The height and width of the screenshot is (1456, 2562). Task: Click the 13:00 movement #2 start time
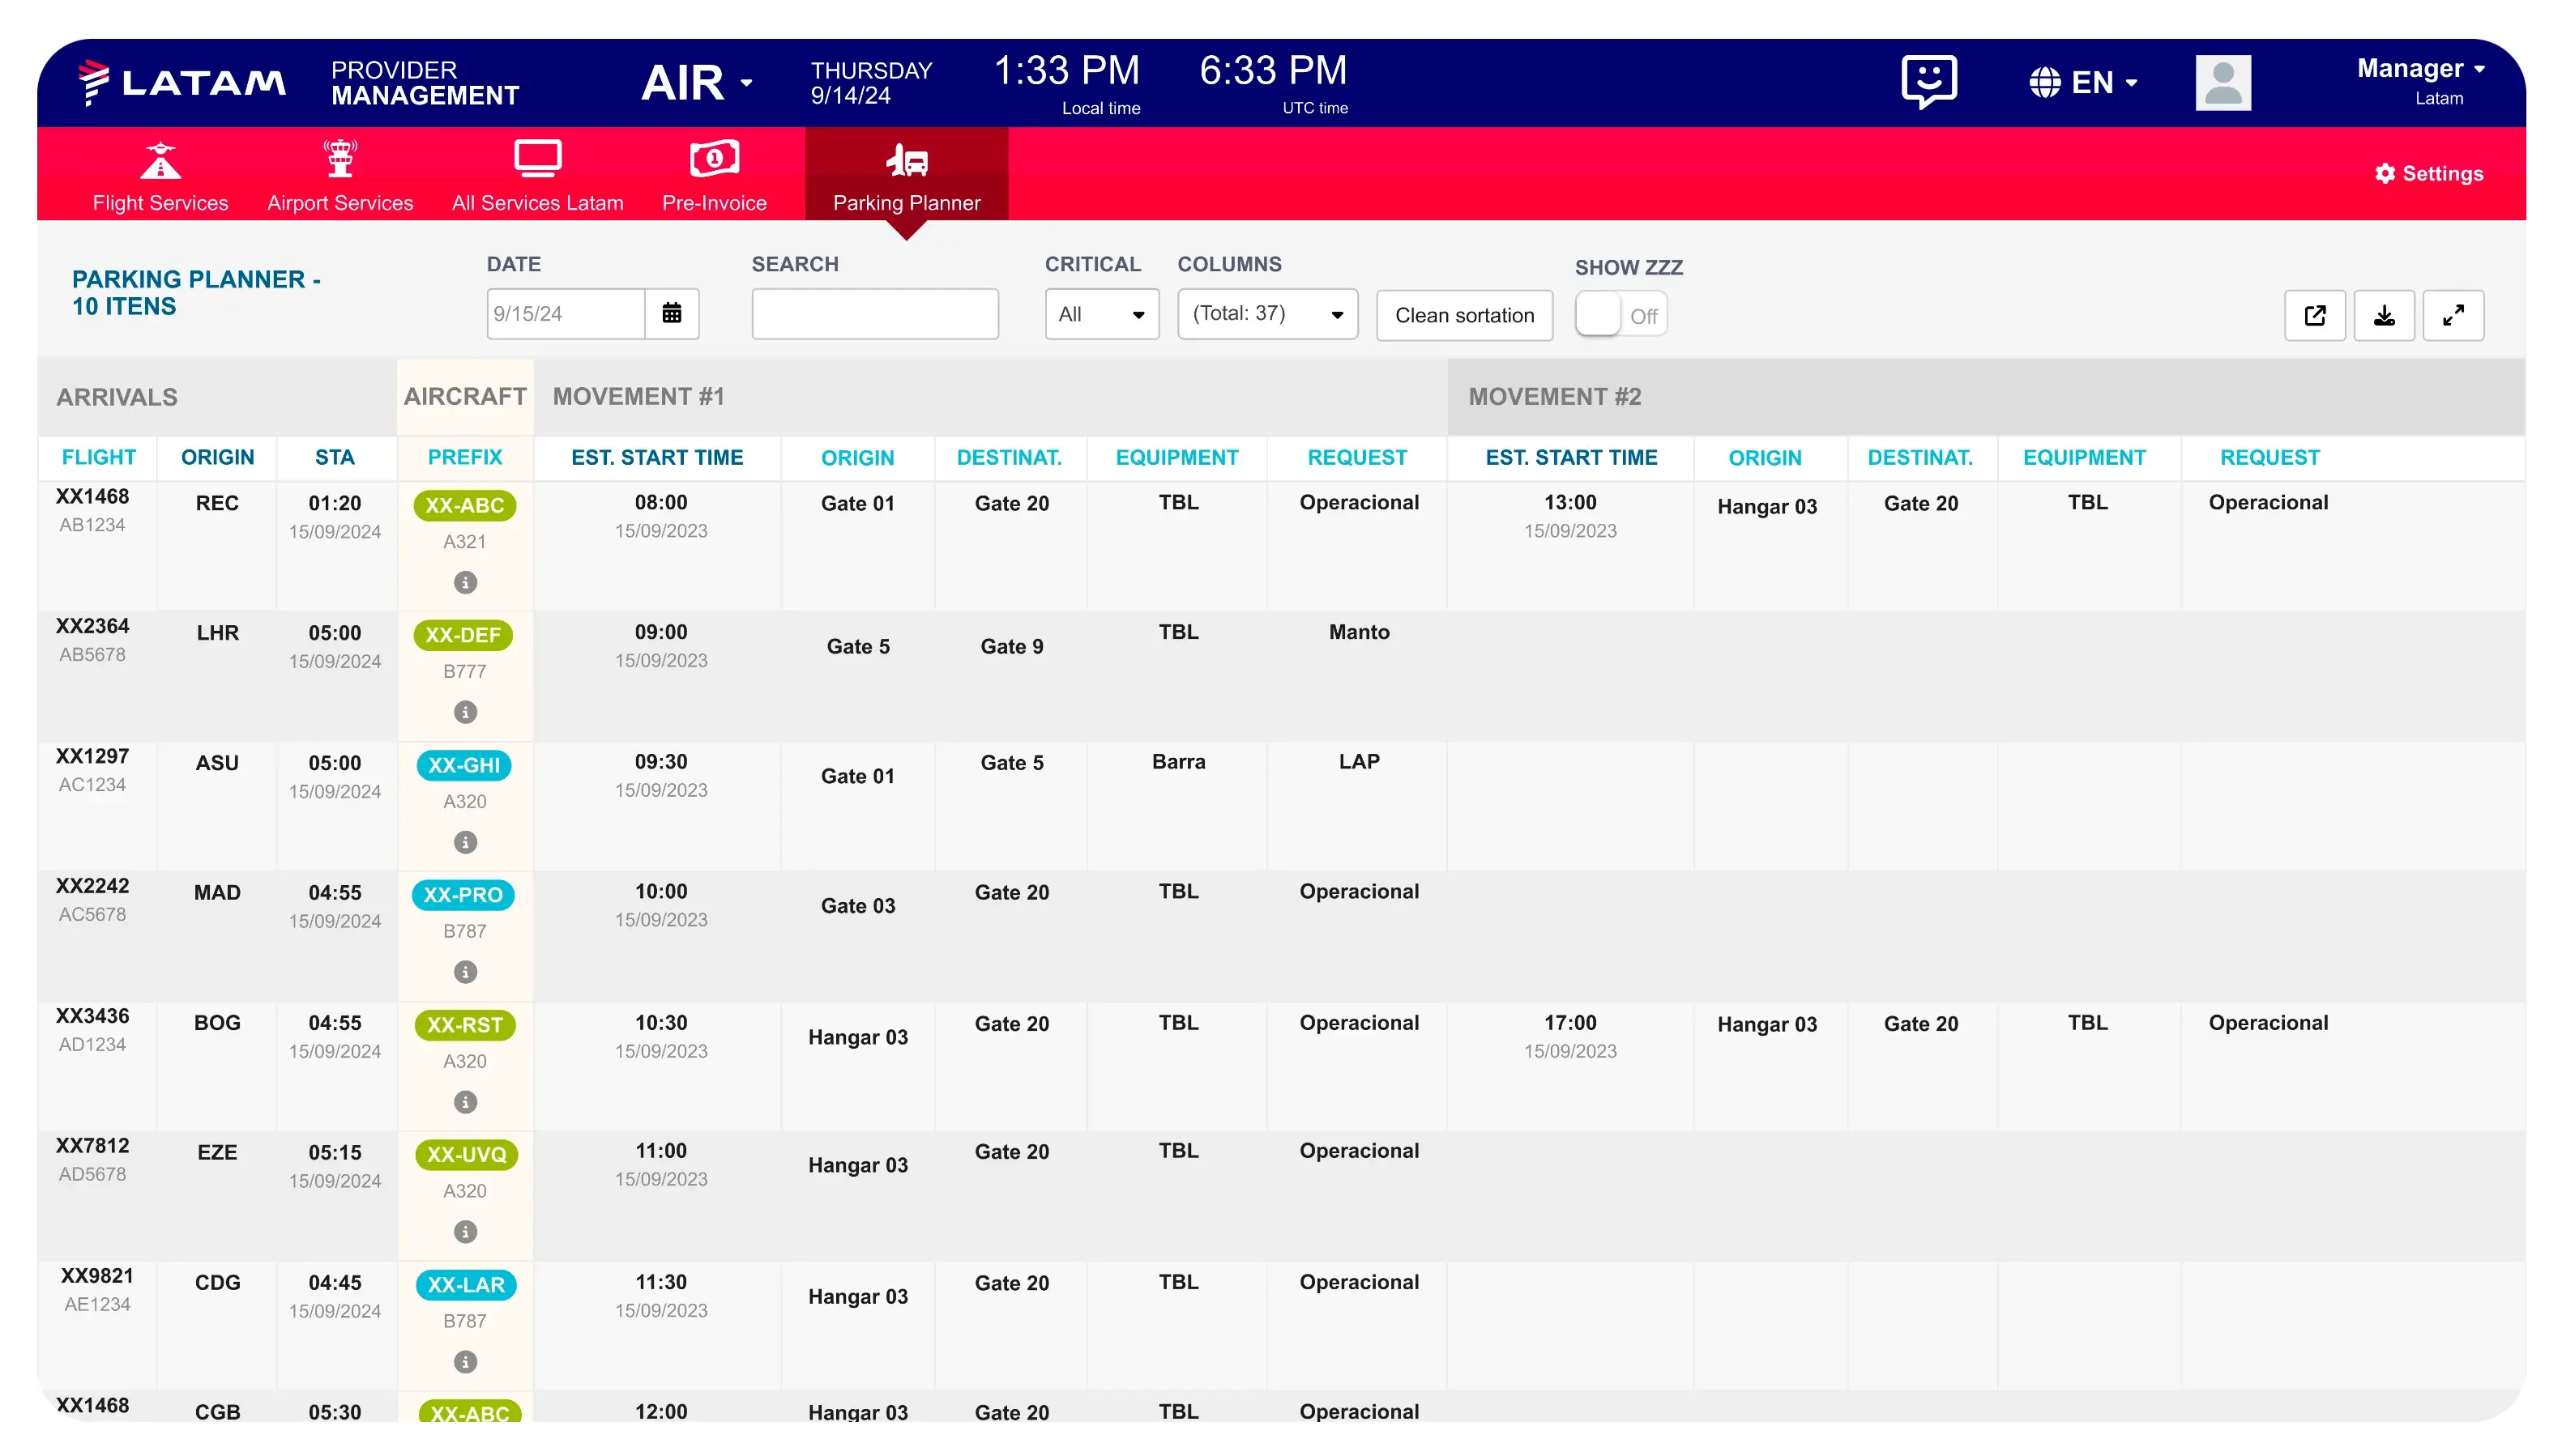click(1569, 503)
